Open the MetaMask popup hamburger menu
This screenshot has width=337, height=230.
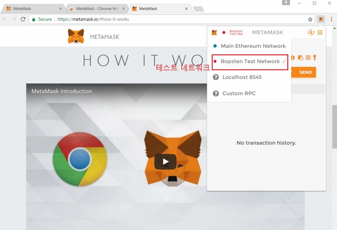point(320,33)
